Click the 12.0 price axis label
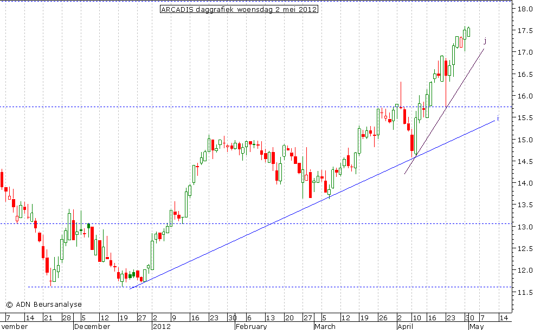This screenshot has width=534, height=330. [x=525, y=270]
